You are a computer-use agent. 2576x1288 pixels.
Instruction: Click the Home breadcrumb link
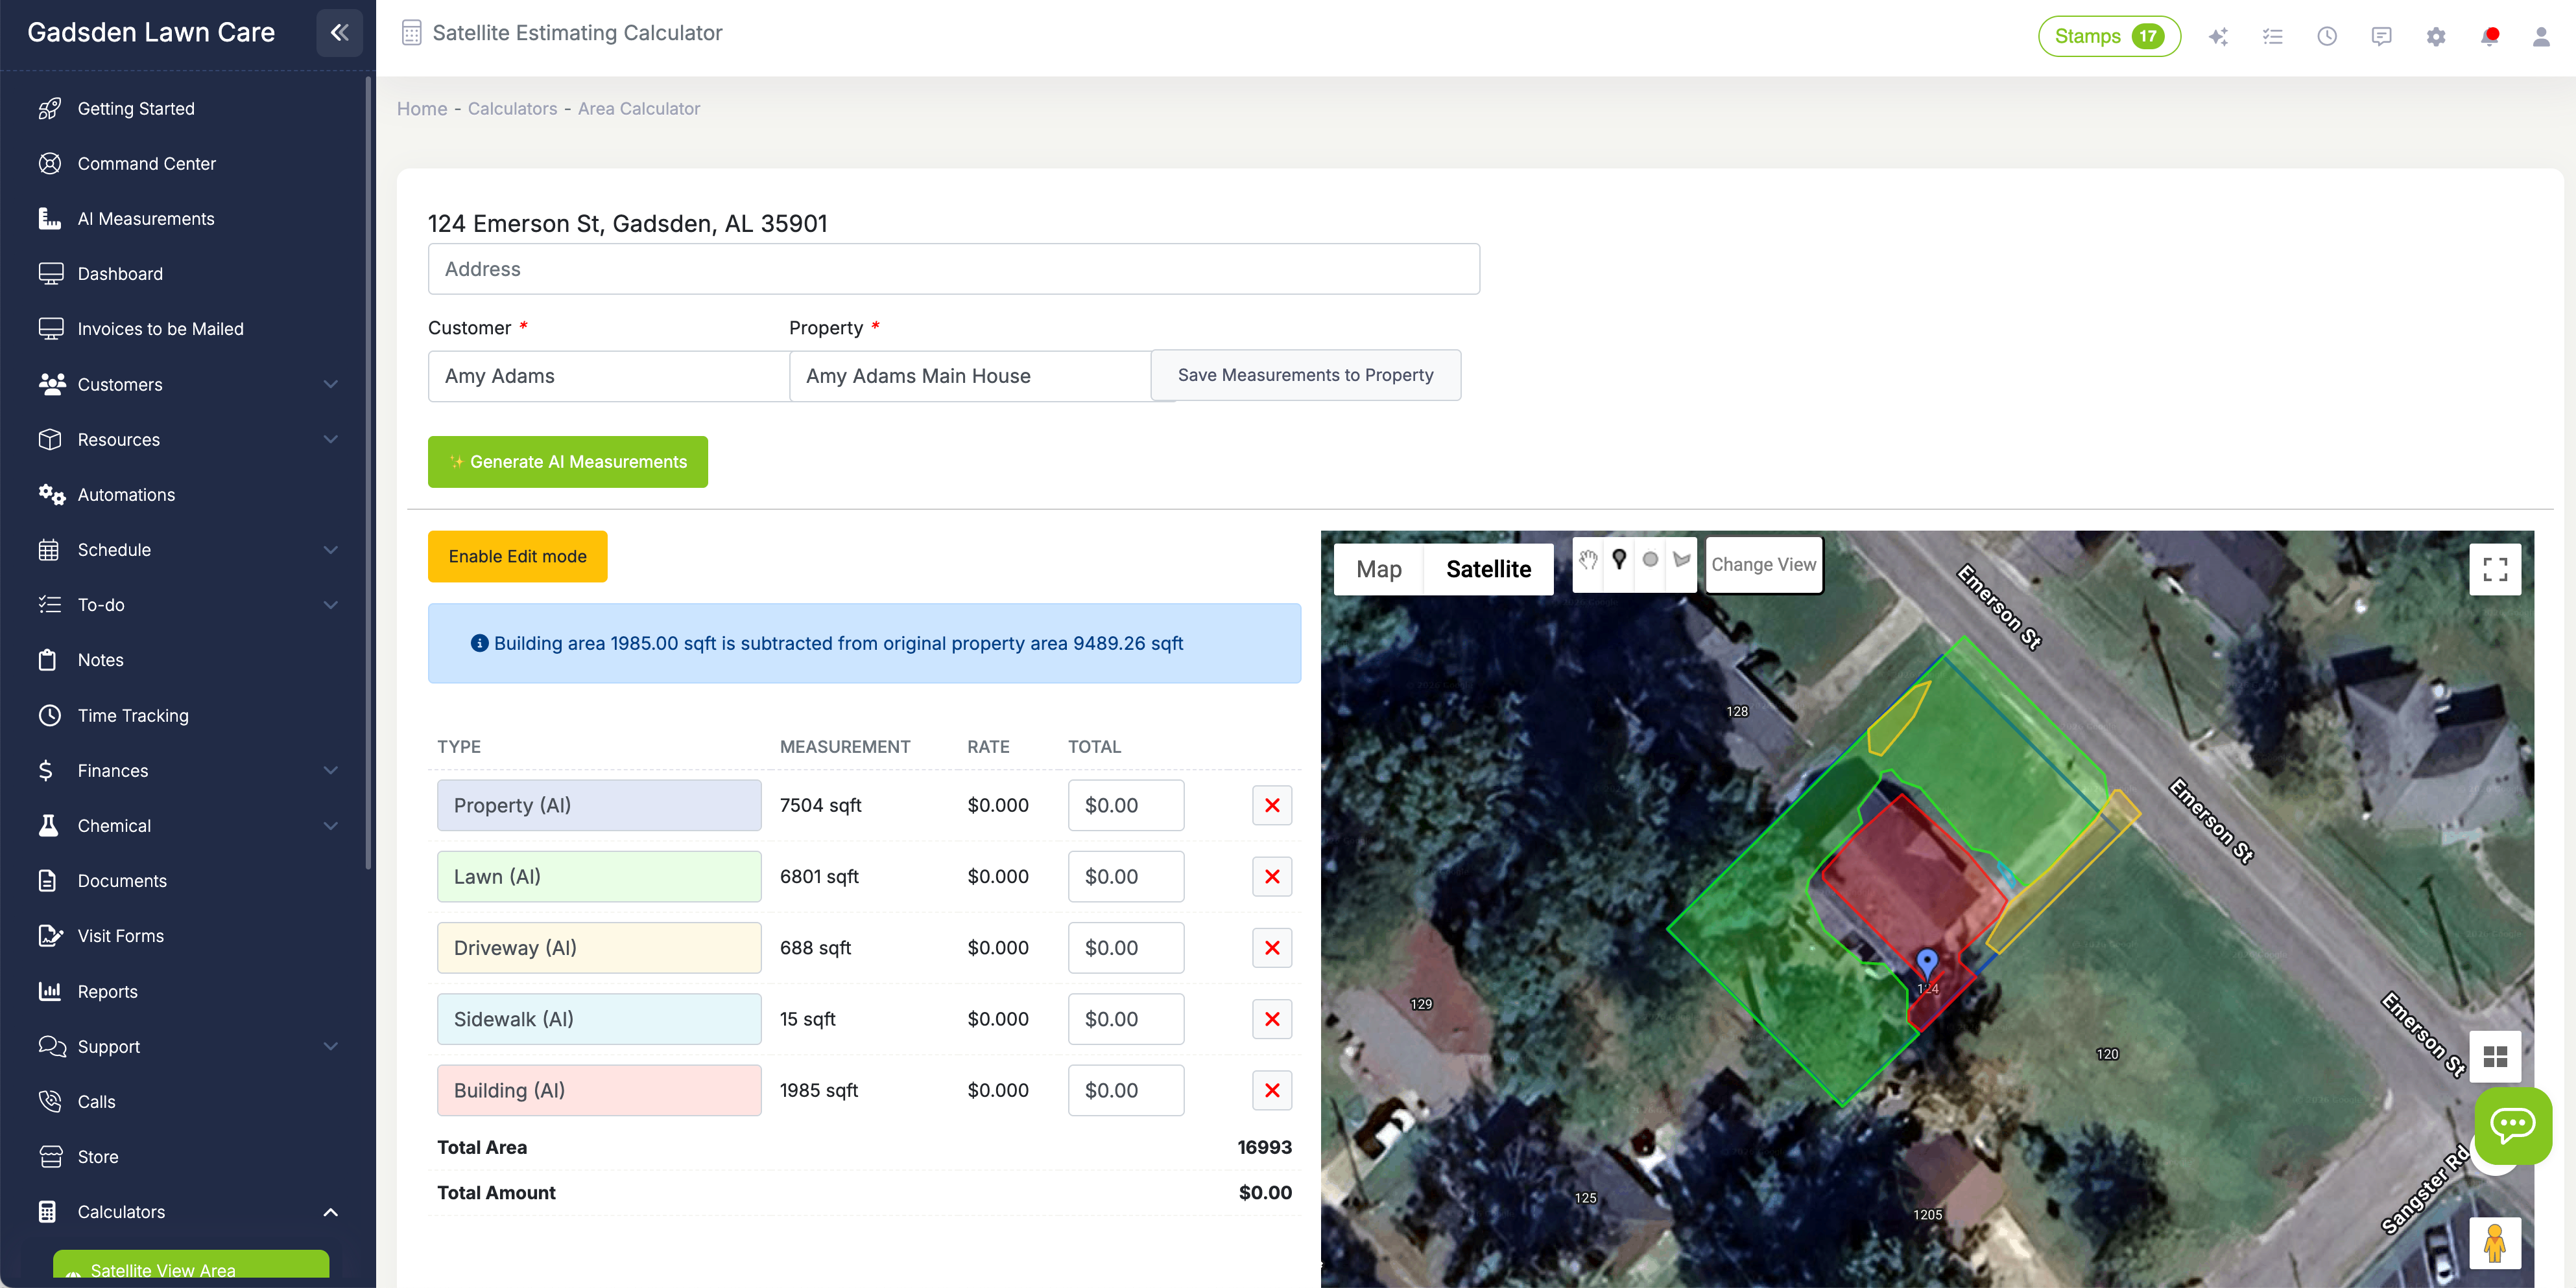[421, 108]
